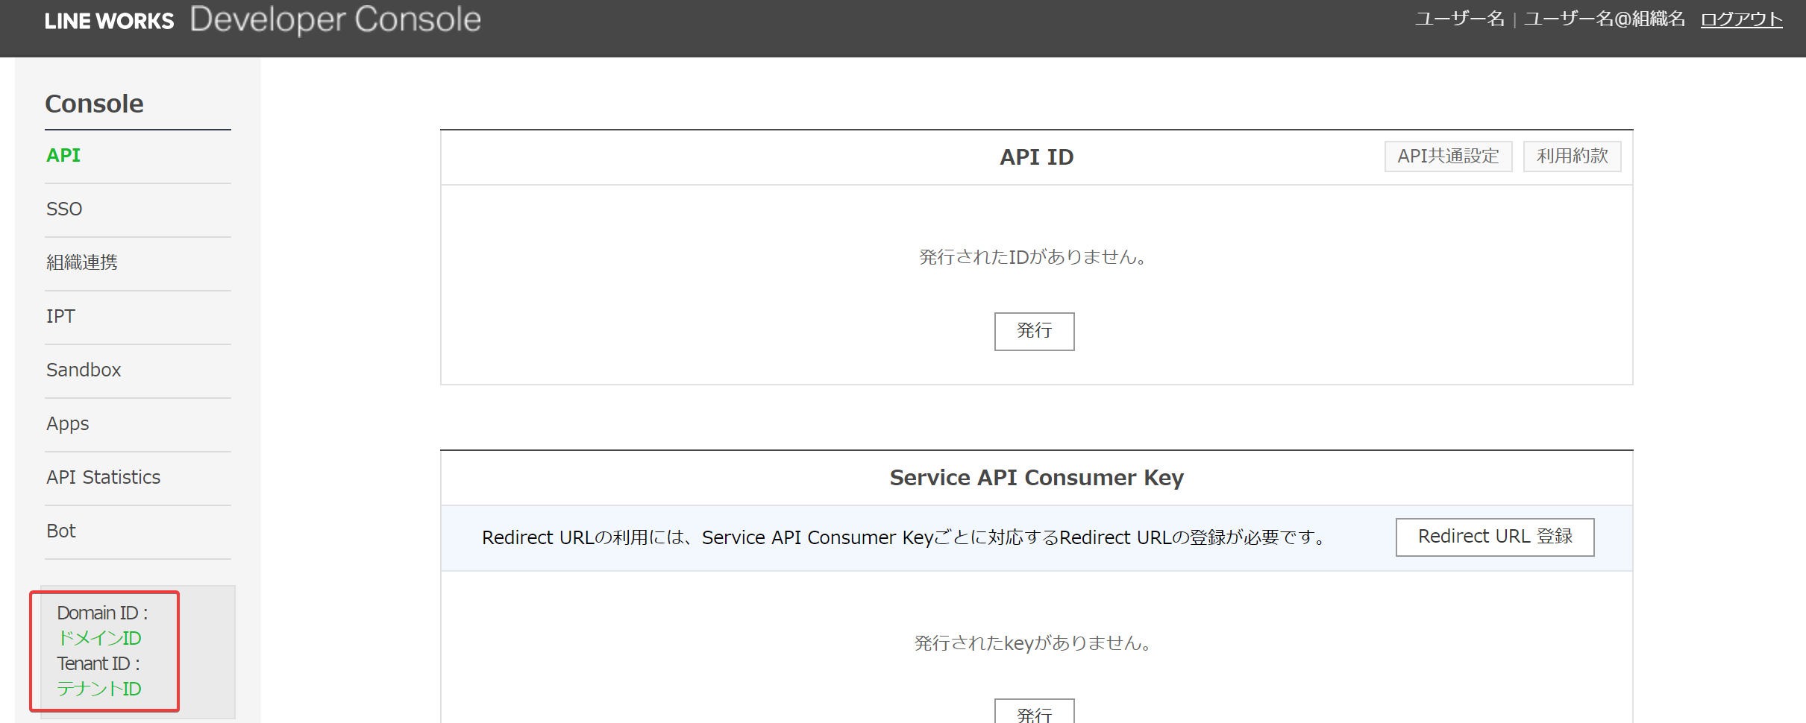The width and height of the screenshot is (1806, 723).
Task: Open the 利用約款 terms button
Action: 1572,157
